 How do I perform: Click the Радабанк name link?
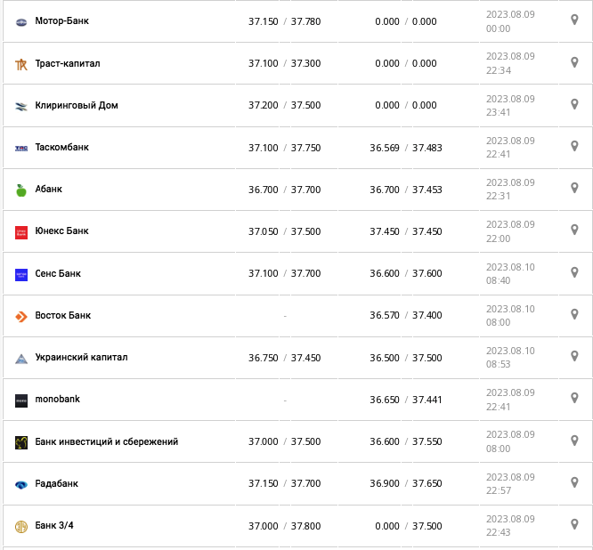click(x=56, y=483)
